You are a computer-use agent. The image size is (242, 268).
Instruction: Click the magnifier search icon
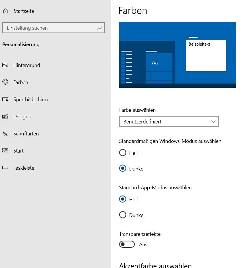[x=99, y=28]
